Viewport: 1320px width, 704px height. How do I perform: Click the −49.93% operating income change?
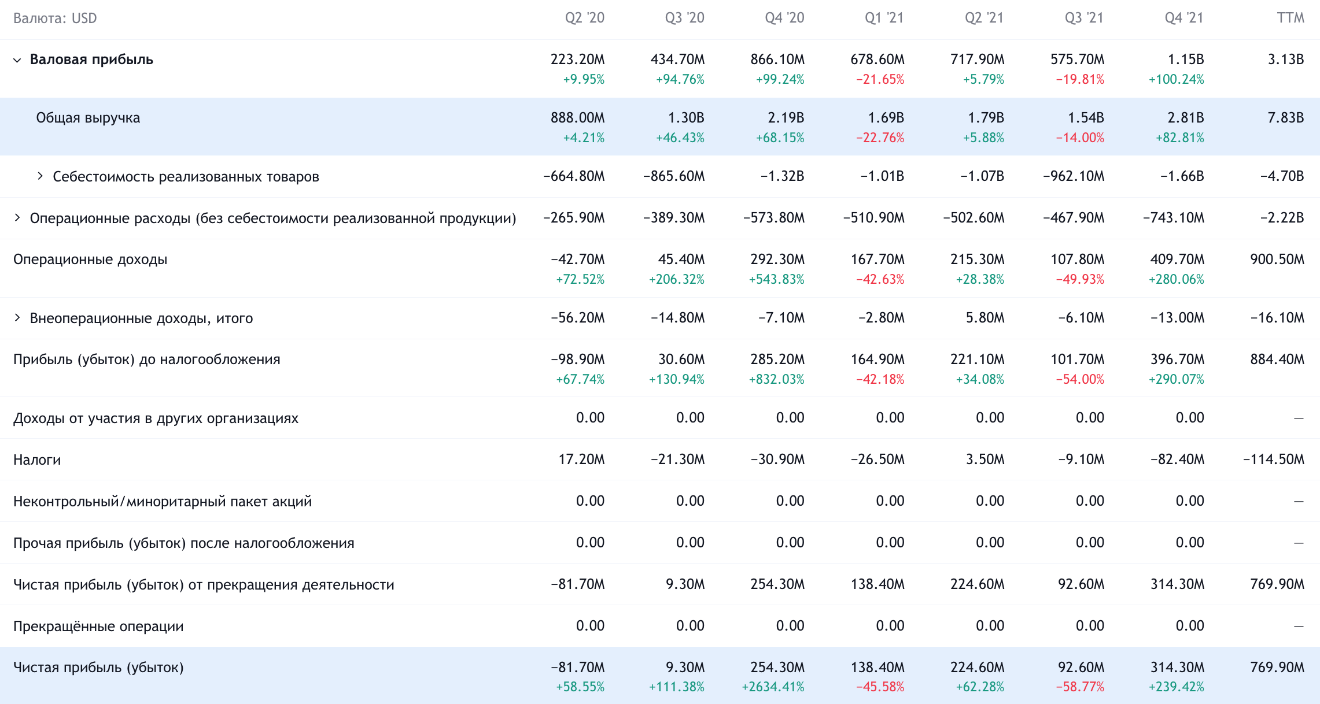[1080, 280]
